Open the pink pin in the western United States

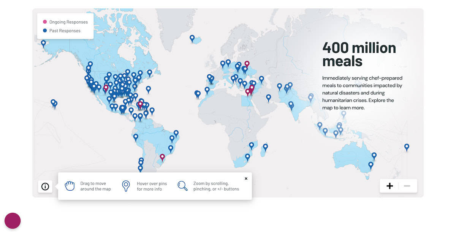pyautogui.click(x=106, y=88)
